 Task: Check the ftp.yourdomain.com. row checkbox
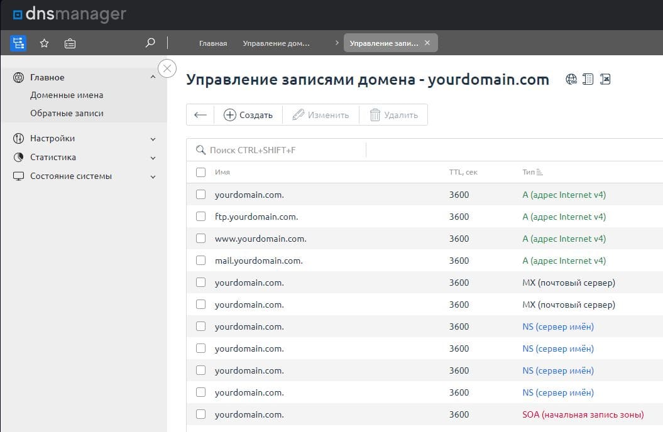(x=201, y=216)
